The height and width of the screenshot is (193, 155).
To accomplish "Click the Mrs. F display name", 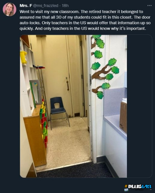I will (26, 6).
